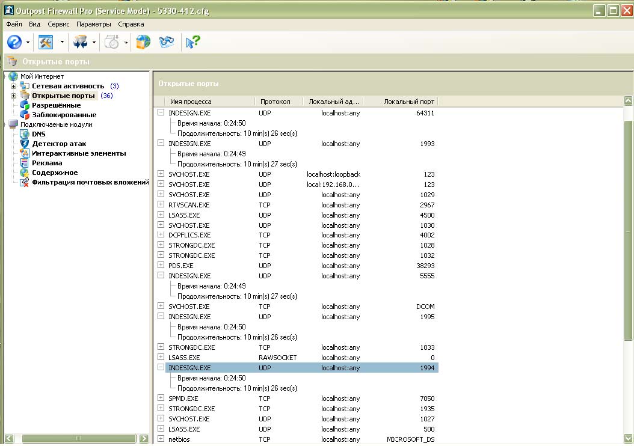Open dropdown arrow next to tools icon

[x=62, y=42]
